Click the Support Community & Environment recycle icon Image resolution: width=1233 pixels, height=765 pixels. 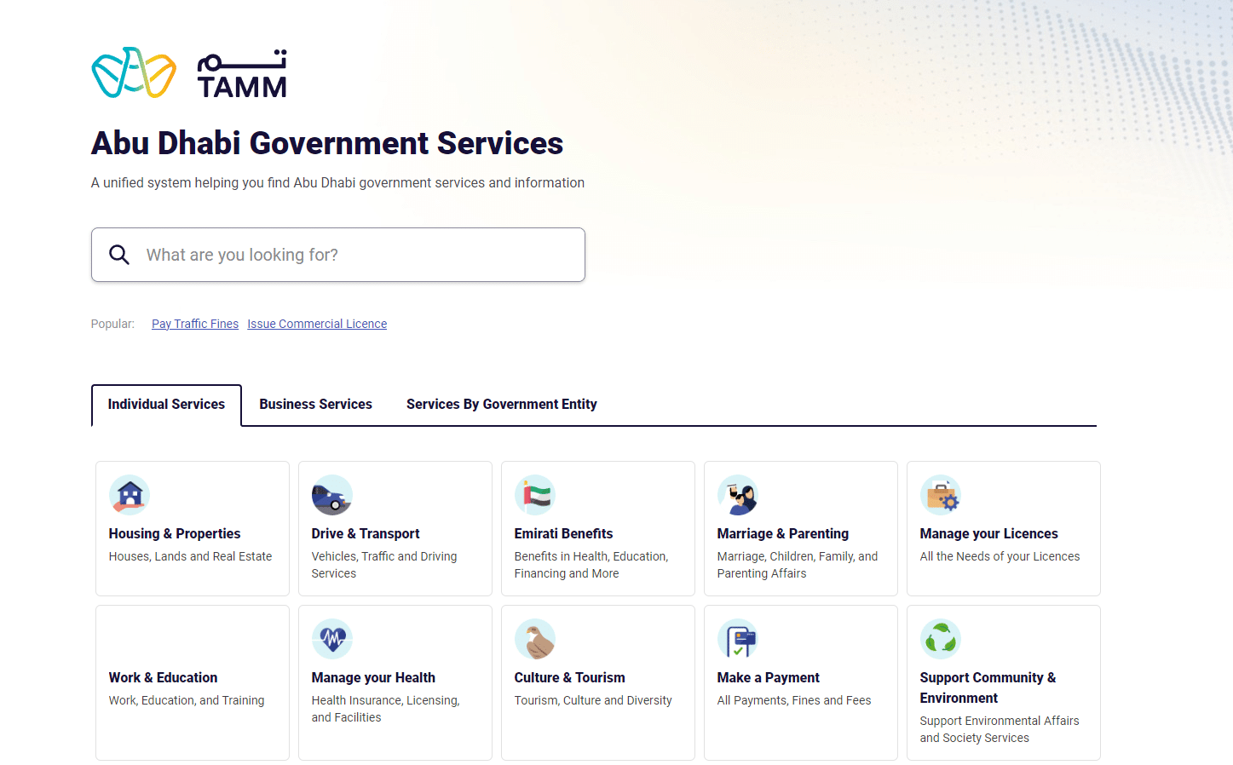[941, 638]
